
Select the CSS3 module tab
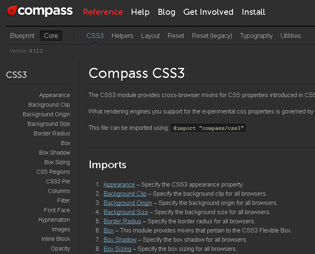(x=95, y=36)
